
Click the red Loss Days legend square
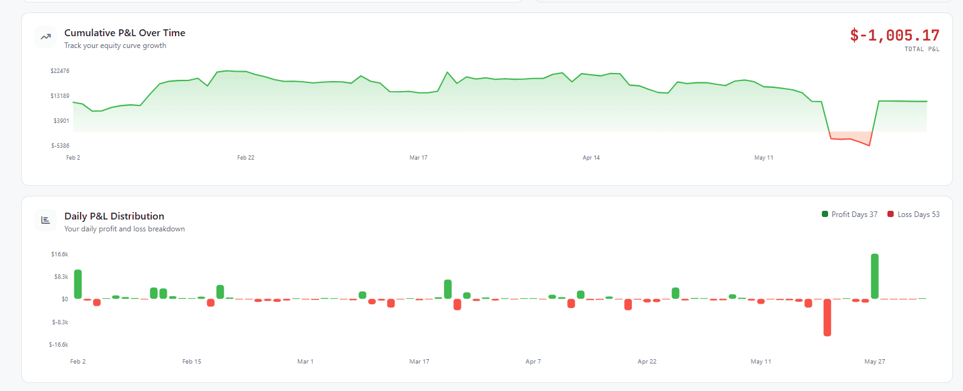(891, 214)
